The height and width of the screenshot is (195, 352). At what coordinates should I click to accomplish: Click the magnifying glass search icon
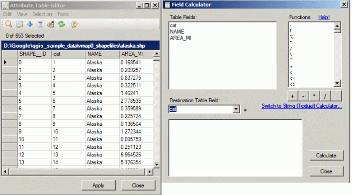coord(9,24)
